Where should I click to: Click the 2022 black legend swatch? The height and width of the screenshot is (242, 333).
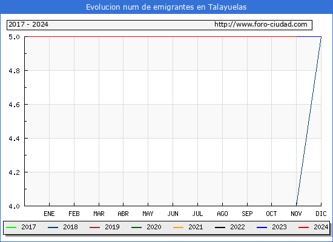[x=220, y=227]
